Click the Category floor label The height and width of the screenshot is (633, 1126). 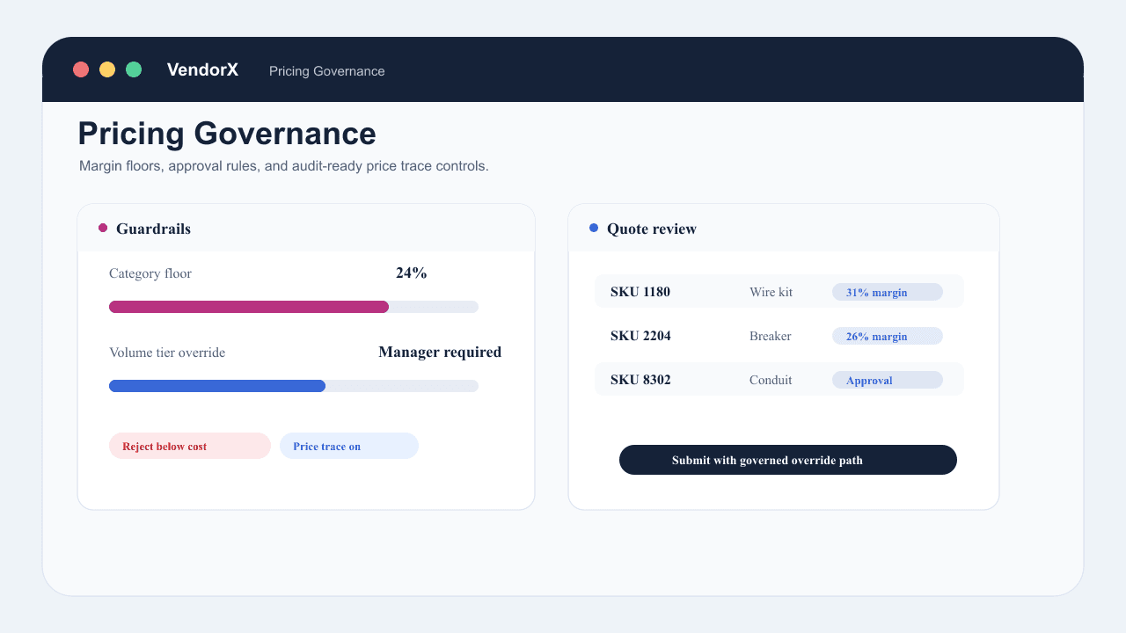click(150, 273)
